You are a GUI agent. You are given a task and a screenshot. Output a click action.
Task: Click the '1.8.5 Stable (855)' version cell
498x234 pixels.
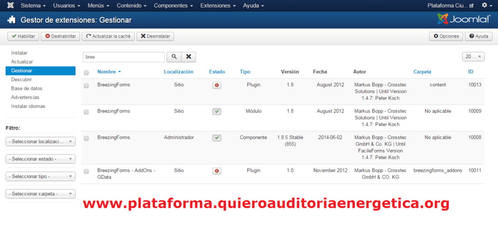[290, 141]
